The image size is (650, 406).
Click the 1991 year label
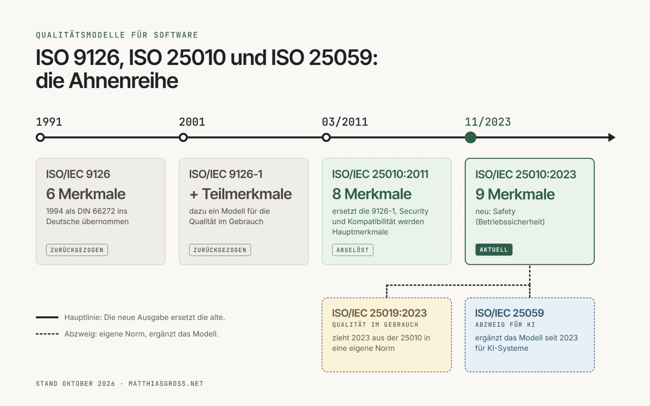pyautogui.click(x=49, y=122)
